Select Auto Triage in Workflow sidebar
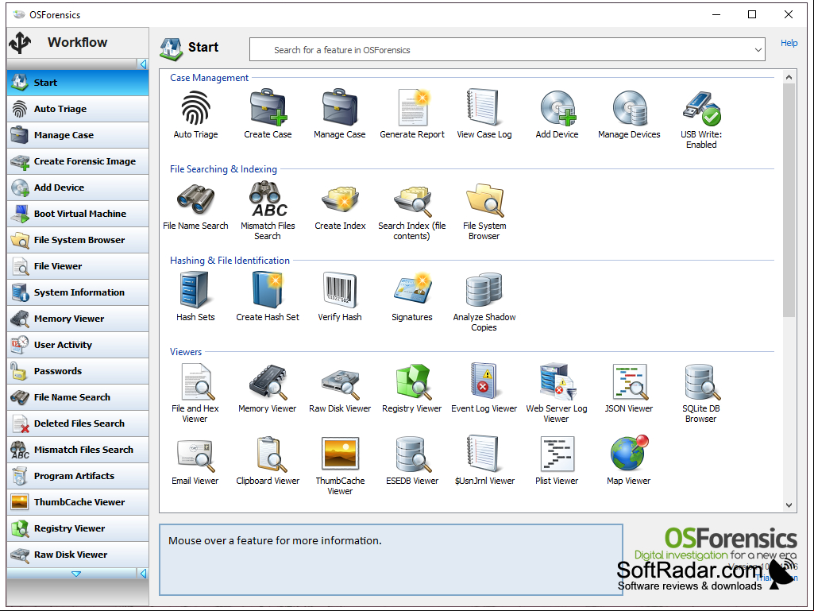This screenshot has height=611, width=814. (x=78, y=109)
